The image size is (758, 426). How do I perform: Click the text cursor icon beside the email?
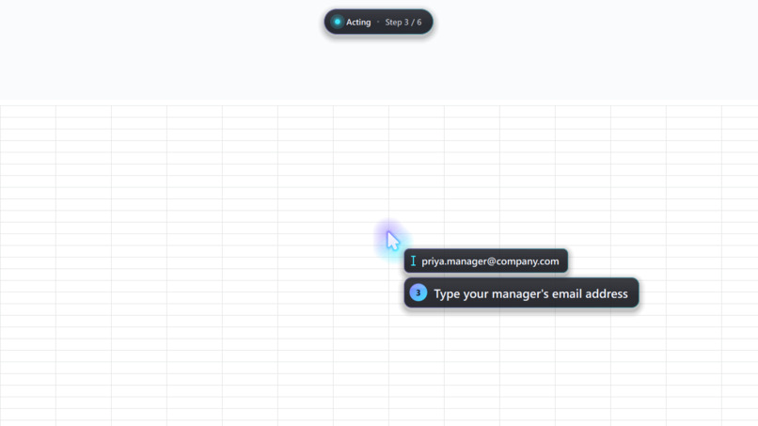413,261
